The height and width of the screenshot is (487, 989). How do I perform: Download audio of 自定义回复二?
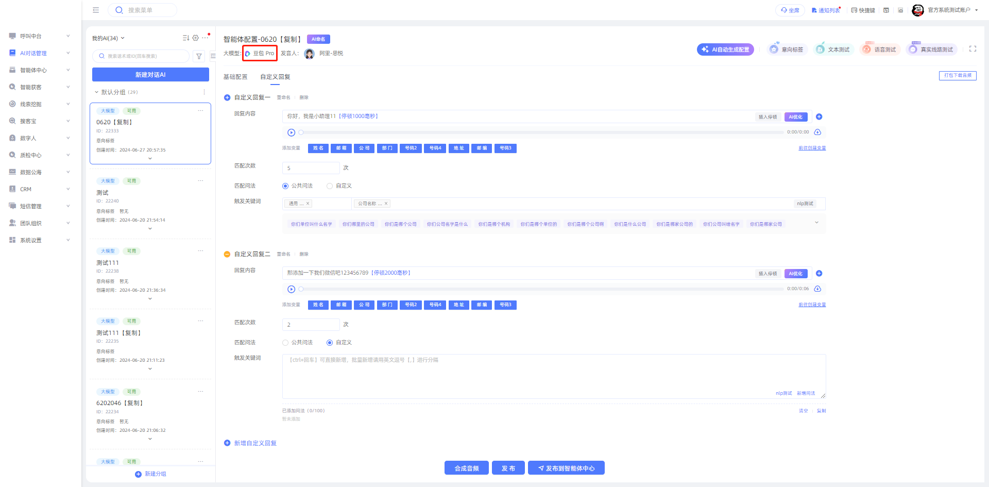(817, 289)
